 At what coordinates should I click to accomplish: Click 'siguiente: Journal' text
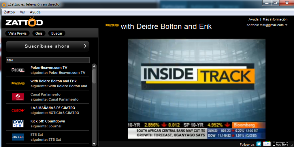pyautogui.click(x=46, y=126)
